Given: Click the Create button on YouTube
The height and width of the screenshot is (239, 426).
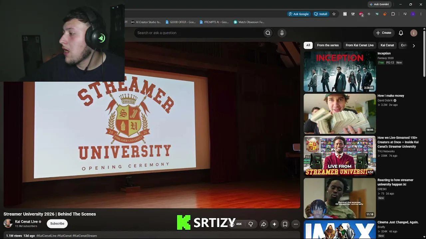Looking at the screenshot, I should (x=384, y=33).
